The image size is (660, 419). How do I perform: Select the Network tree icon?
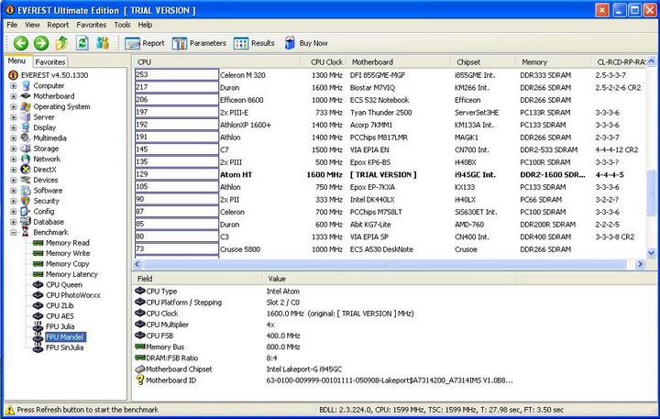[x=26, y=159]
